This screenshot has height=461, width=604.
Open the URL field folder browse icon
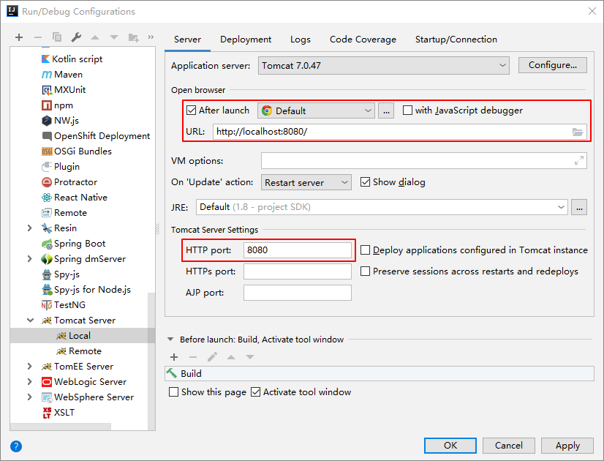click(x=578, y=132)
